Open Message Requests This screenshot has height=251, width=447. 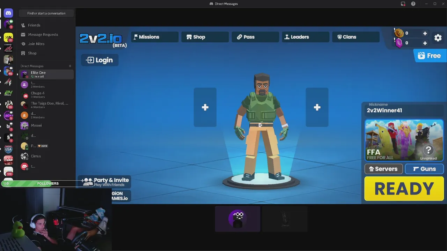pyautogui.click(x=46, y=35)
